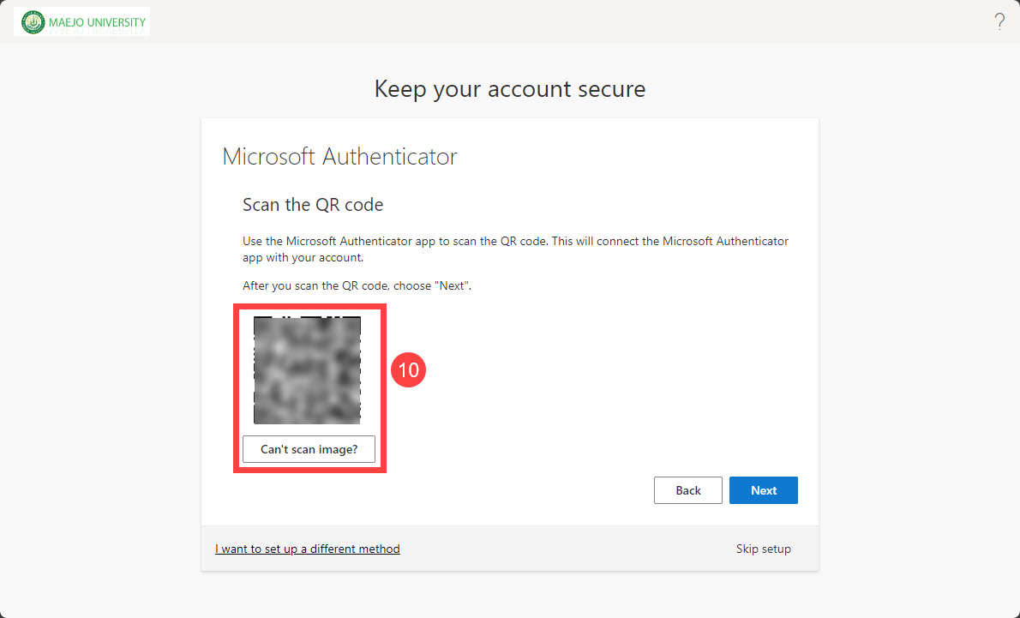Click the red number 10 step badge
Screen dimensions: 1020x618
point(409,369)
